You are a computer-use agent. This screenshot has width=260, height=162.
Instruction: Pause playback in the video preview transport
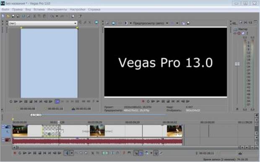163,101
